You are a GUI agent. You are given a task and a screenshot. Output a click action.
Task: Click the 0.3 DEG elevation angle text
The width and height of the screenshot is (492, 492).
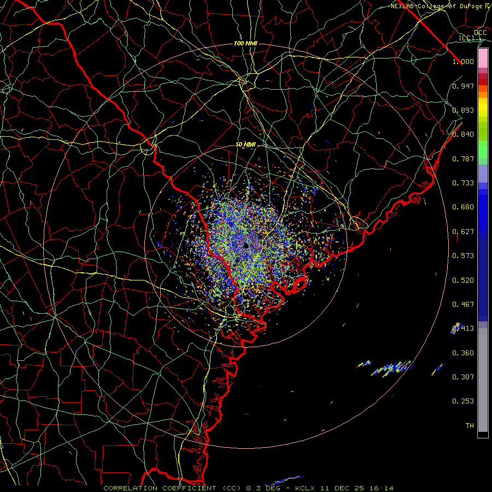[x=263, y=488]
